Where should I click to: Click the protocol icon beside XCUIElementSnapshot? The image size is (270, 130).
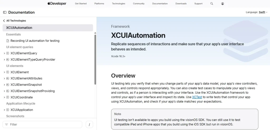[8, 84]
